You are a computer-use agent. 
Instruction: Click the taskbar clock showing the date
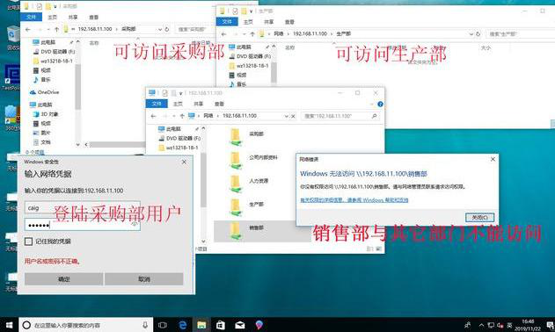pos(528,325)
